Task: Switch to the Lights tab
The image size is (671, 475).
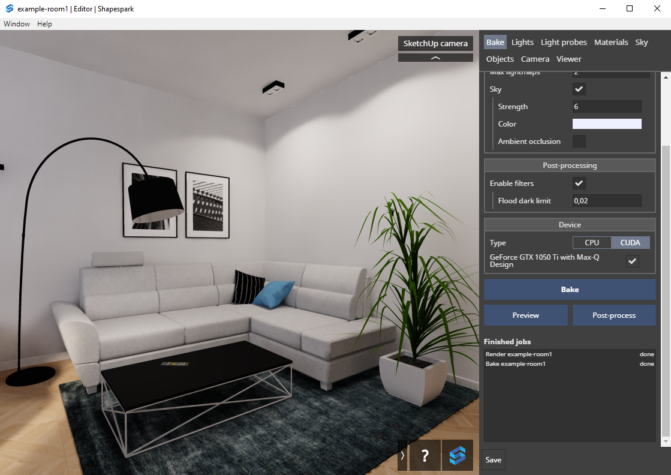Action: pos(522,42)
